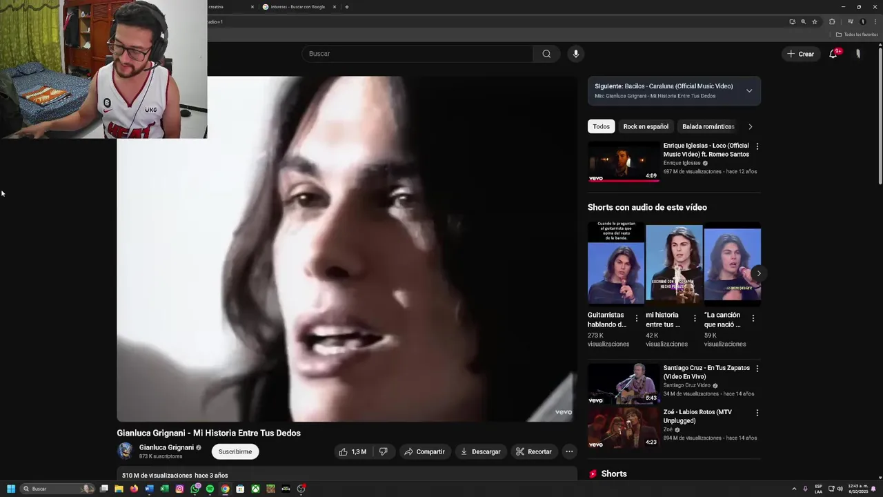Click the Crear button
Viewport: 883px width, 497px height.
(801, 54)
